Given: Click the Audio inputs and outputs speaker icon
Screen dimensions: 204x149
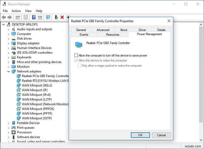Looking at the screenshot, I should pos(13,29).
